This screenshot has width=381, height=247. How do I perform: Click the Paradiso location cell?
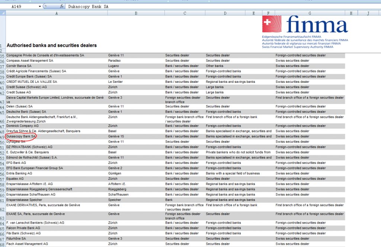136,61
